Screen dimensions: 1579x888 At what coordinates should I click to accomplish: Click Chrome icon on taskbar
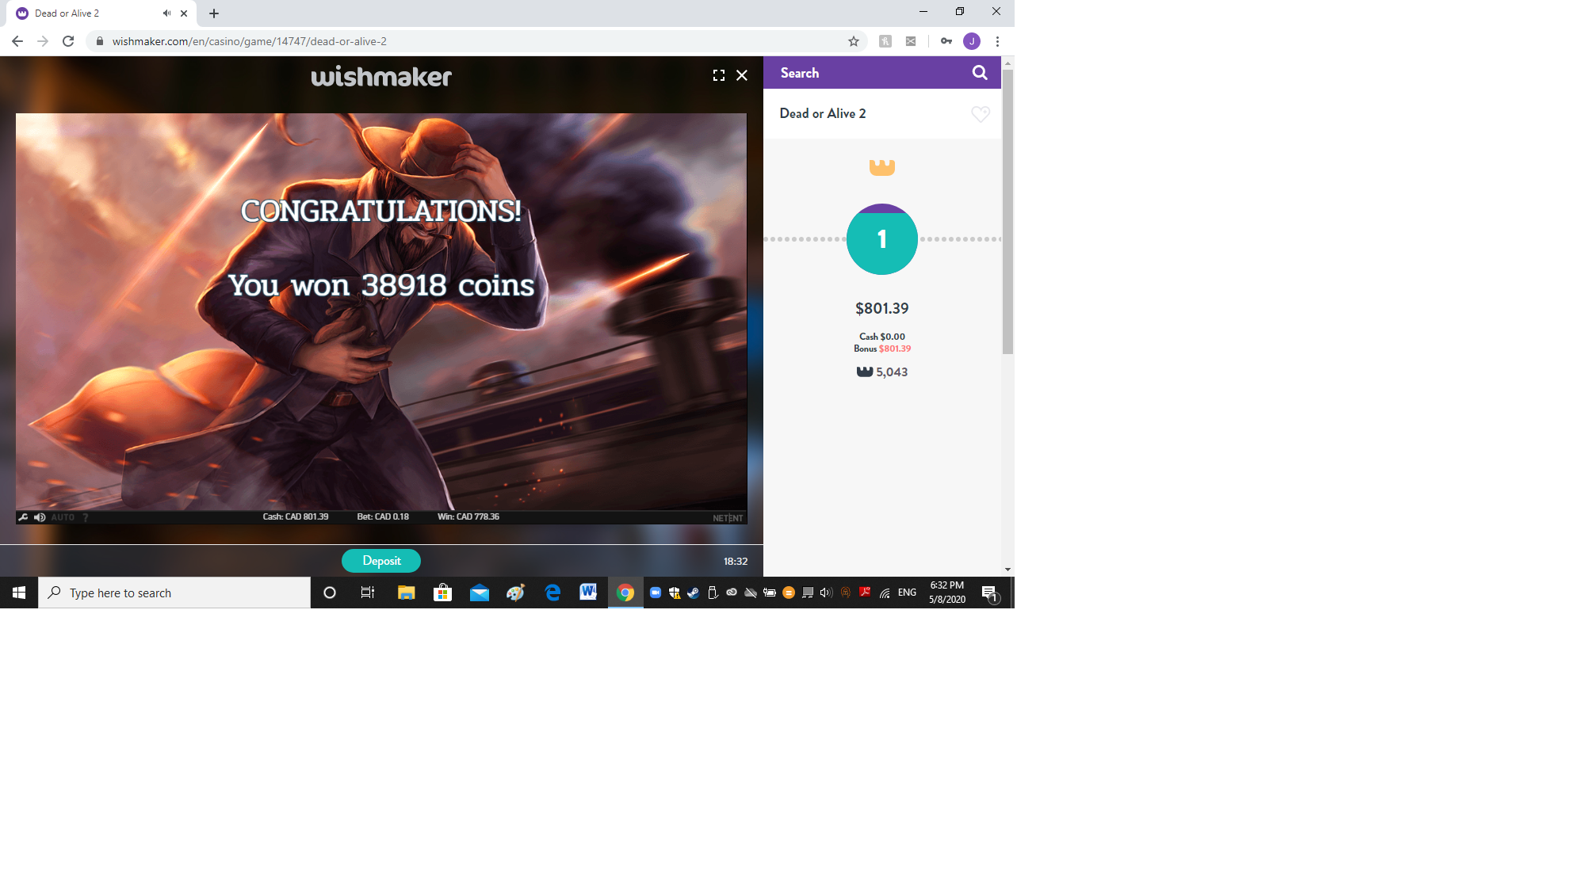click(625, 593)
